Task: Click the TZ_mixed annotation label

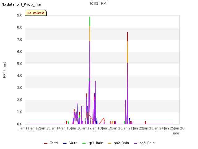Action: tap(36, 13)
